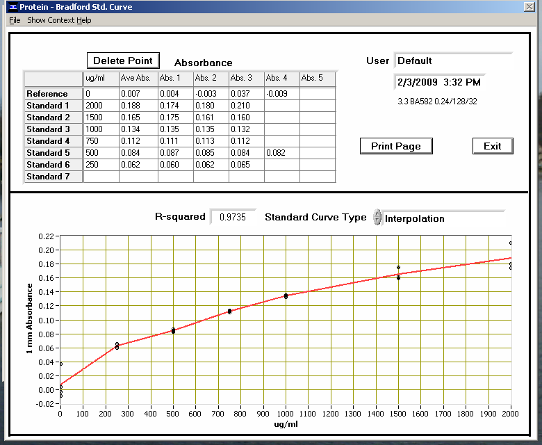Select Standard 1 concentration cell 2000
This screenshot has width=542, height=445.
101,106
